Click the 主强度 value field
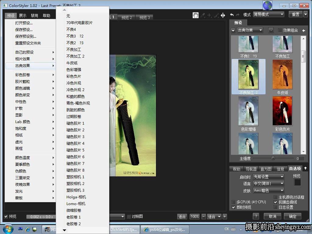 (x=300, y=158)
